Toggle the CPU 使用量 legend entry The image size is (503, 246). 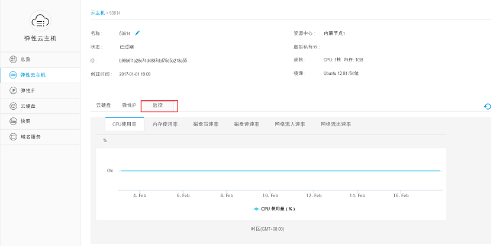(274, 209)
